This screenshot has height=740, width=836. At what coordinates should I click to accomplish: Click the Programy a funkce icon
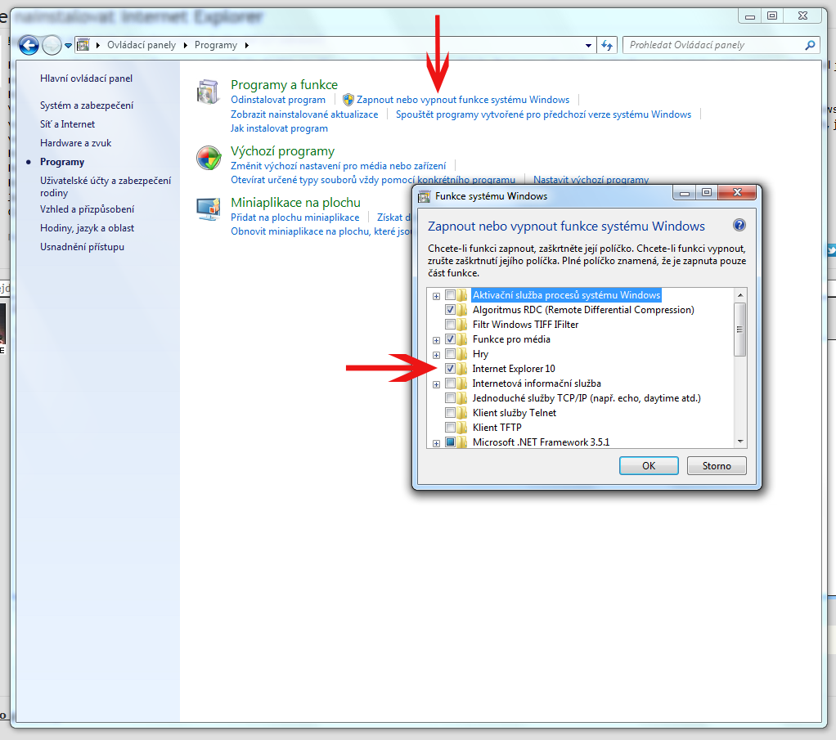pos(208,92)
